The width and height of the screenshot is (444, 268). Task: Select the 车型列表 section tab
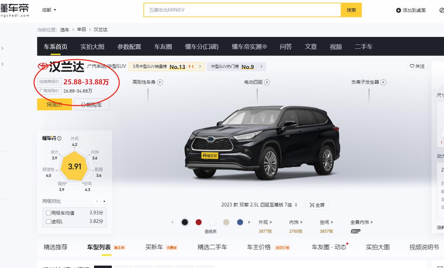[x=99, y=247]
